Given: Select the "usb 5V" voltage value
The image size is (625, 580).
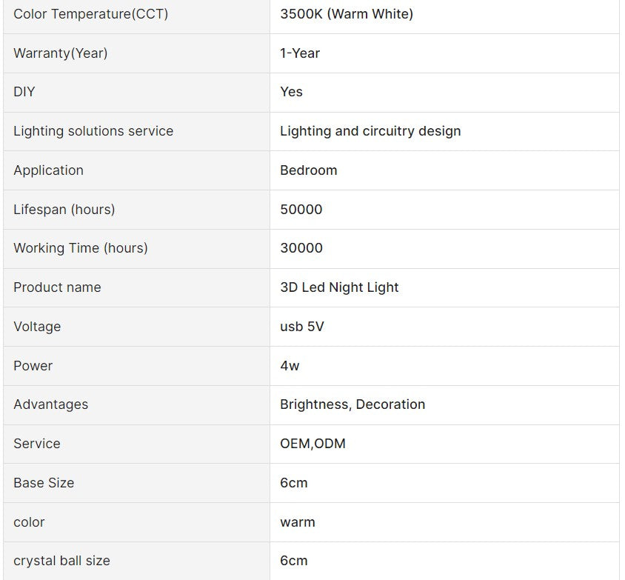Looking at the screenshot, I should 302,327.
